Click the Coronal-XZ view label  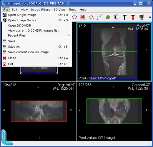click(x=141, y=85)
